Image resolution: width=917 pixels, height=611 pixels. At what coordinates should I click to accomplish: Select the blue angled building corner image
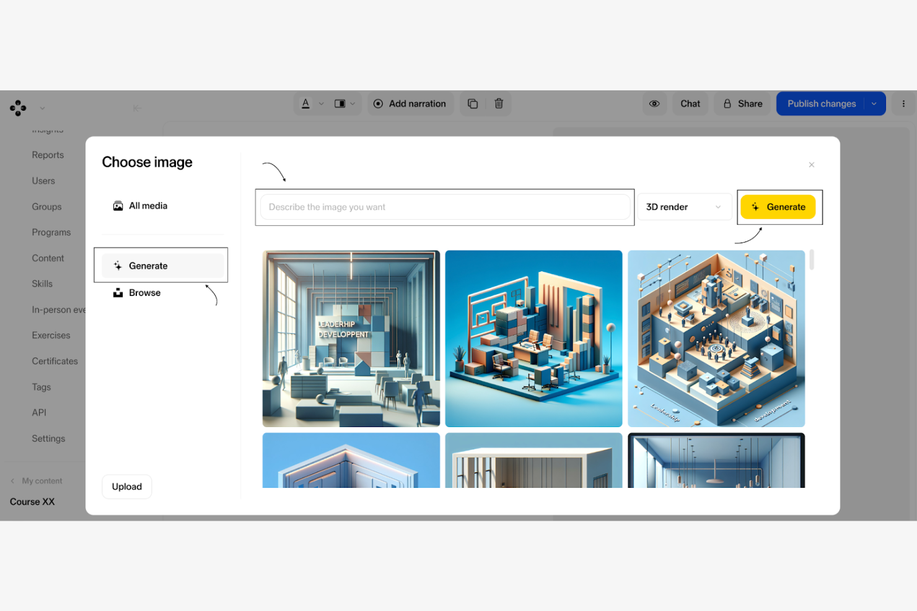click(x=351, y=461)
